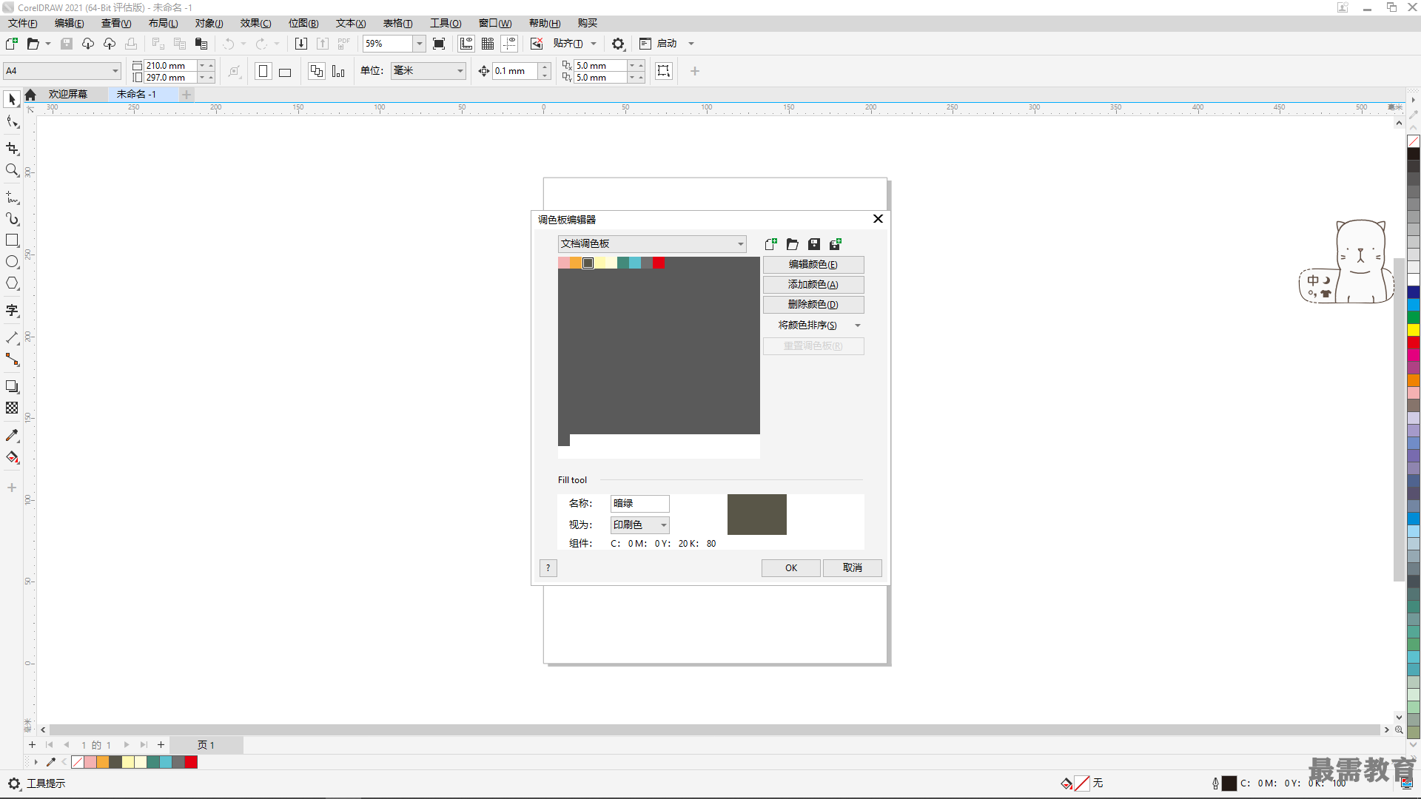Select the Zoom magnifier tool

(x=12, y=170)
